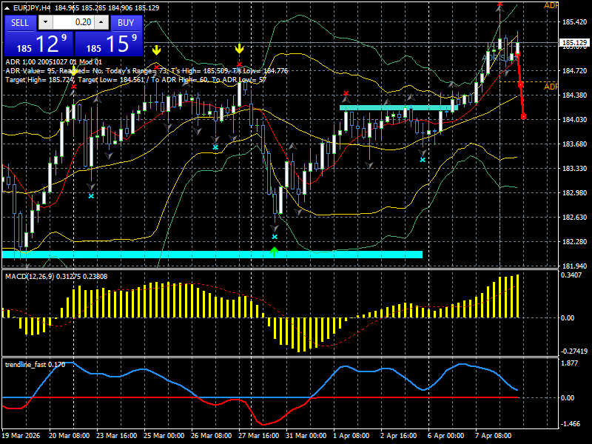Image resolution: width=592 pixels, height=444 pixels.
Task: Click MACD scale value 0.3407
Action: 571,275
